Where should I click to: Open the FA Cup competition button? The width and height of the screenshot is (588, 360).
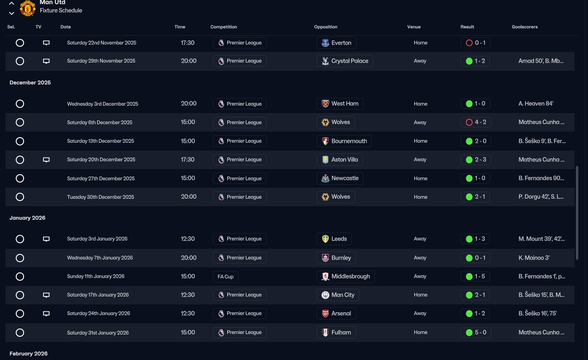point(225,277)
